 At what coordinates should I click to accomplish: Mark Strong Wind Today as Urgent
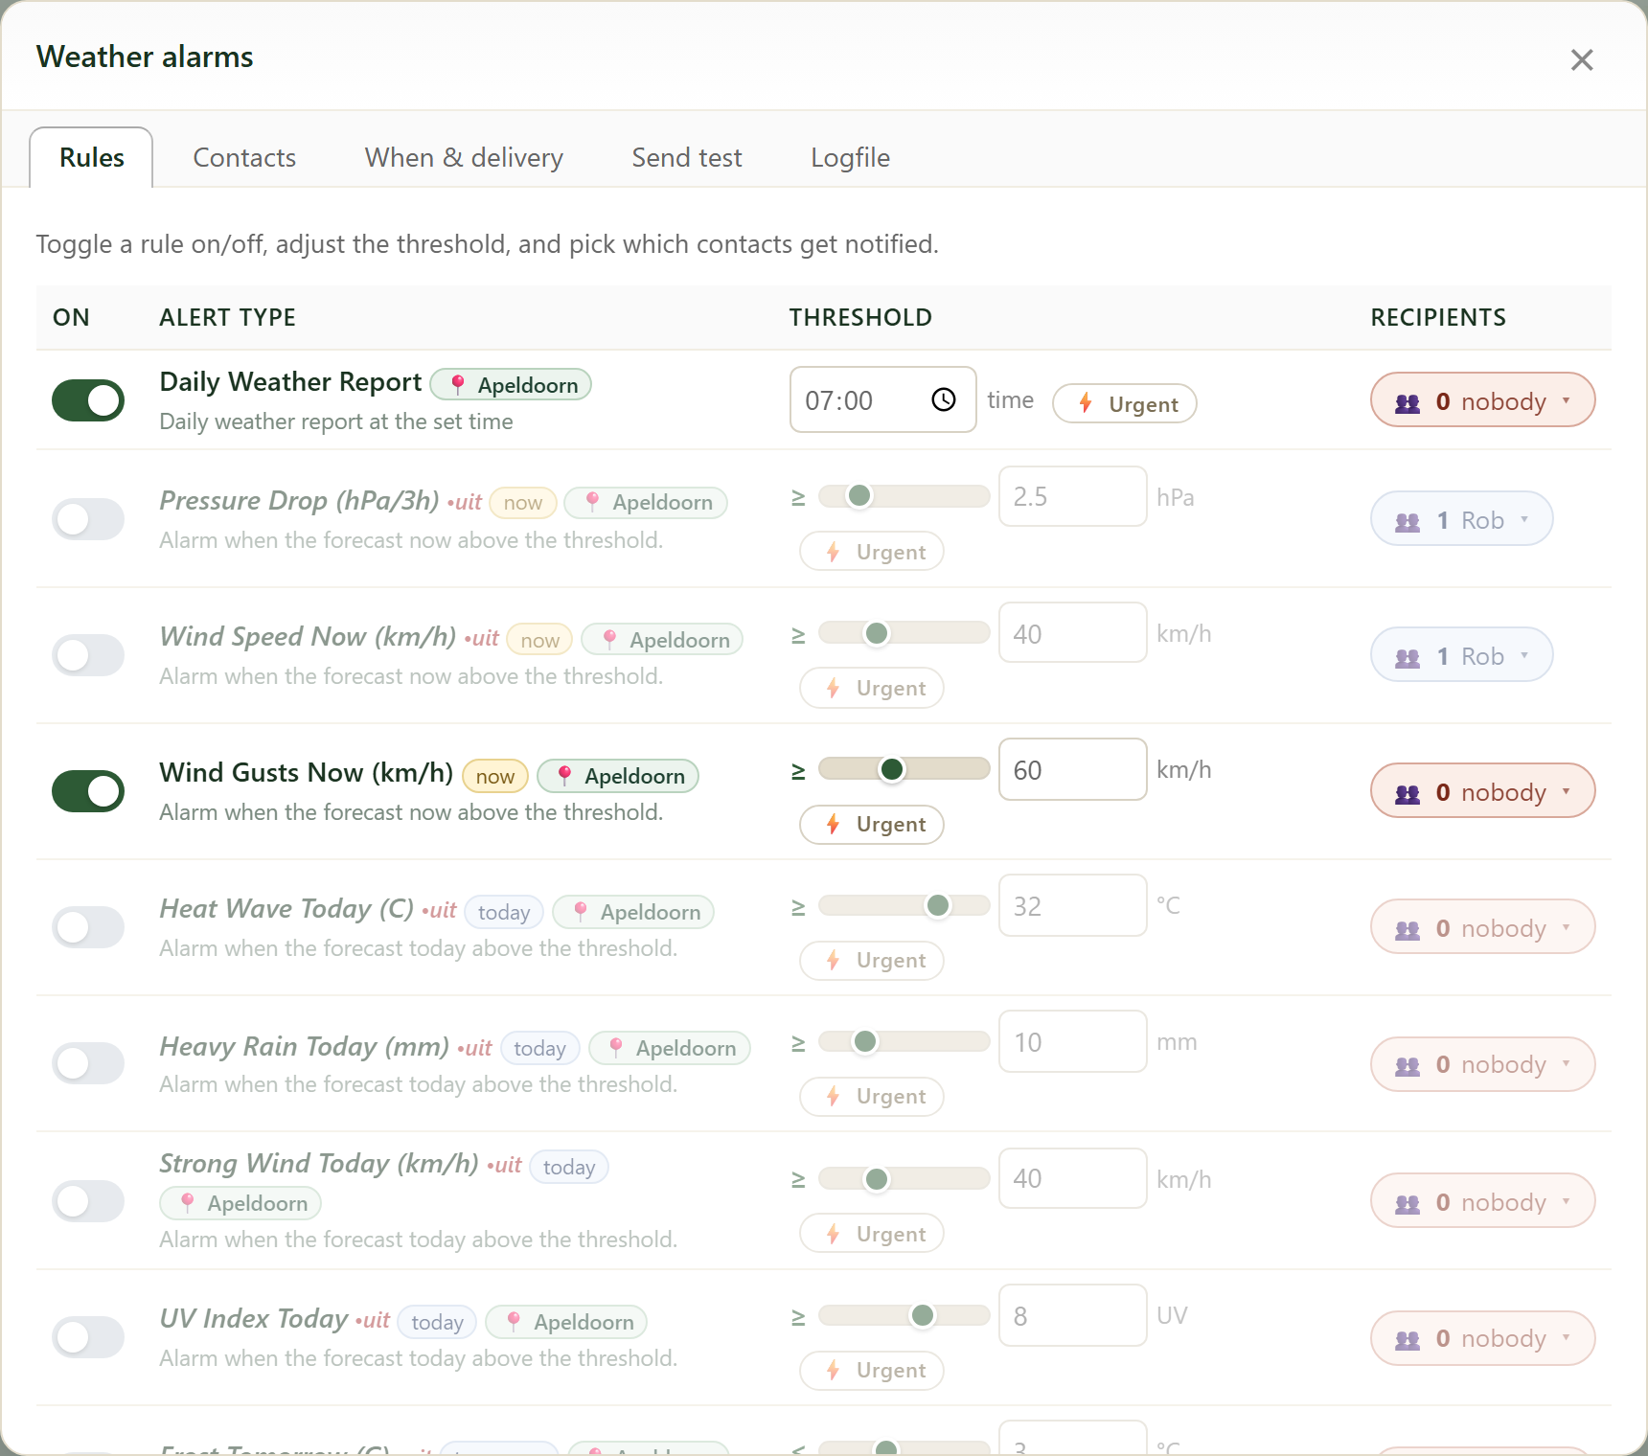(872, 1234)
